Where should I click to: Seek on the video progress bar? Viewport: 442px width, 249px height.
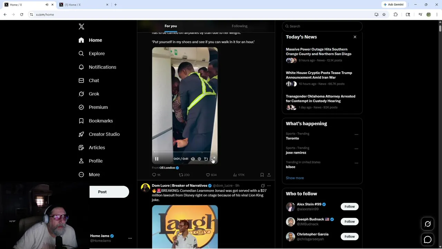pyautogui.click(x=185, y=152)
